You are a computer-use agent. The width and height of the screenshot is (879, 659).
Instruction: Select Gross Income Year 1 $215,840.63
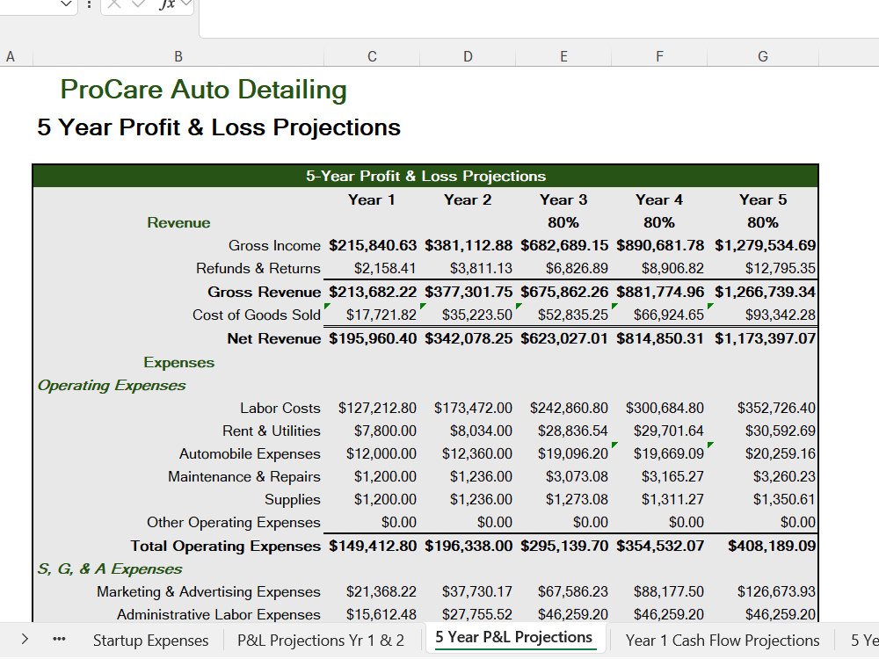(372, 245)
